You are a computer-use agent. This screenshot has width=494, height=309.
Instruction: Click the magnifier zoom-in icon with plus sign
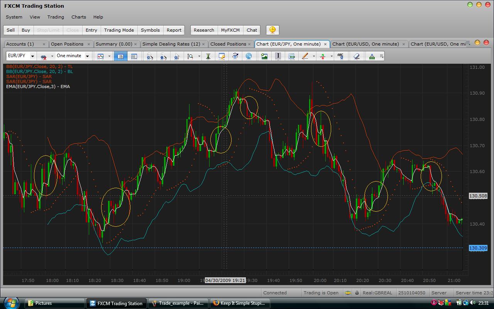pyautogui.click(x=150, y=56)
